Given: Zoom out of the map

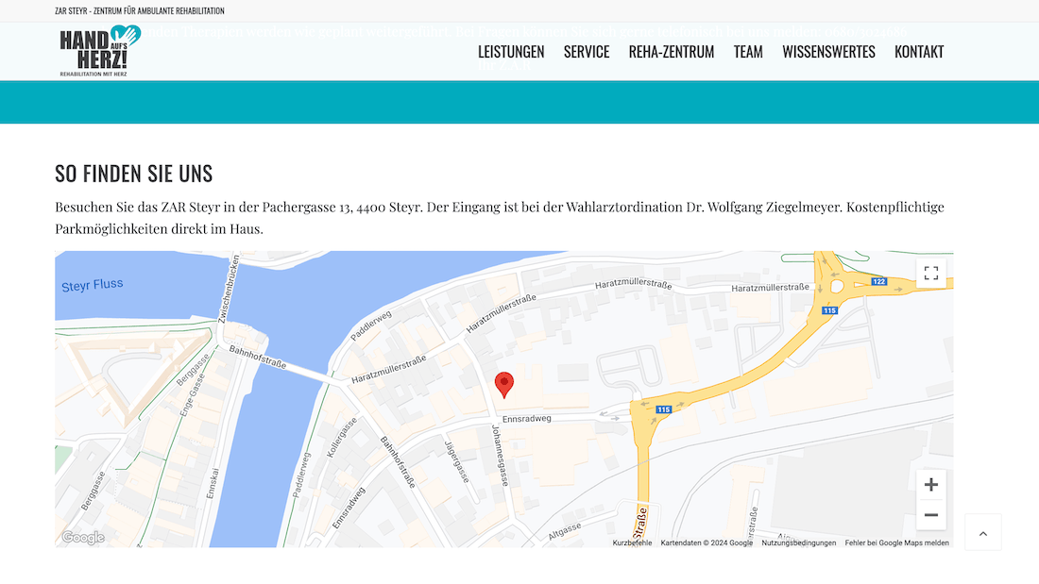Looking at the screenshot, I should 931,515.
